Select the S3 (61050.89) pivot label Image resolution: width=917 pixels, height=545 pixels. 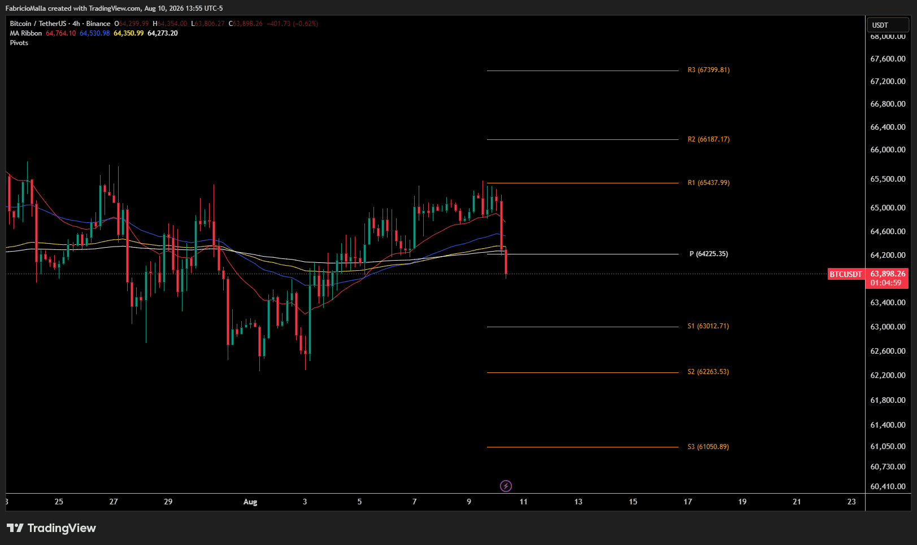[708, 447]
